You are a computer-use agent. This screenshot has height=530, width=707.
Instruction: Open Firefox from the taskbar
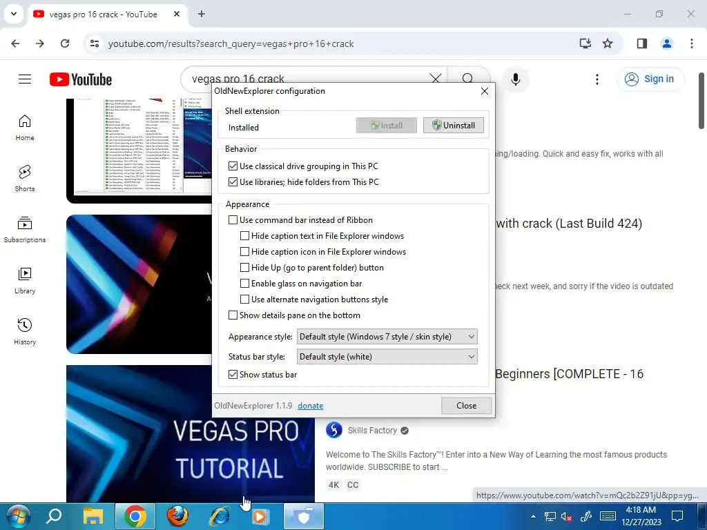pos(177,516)
